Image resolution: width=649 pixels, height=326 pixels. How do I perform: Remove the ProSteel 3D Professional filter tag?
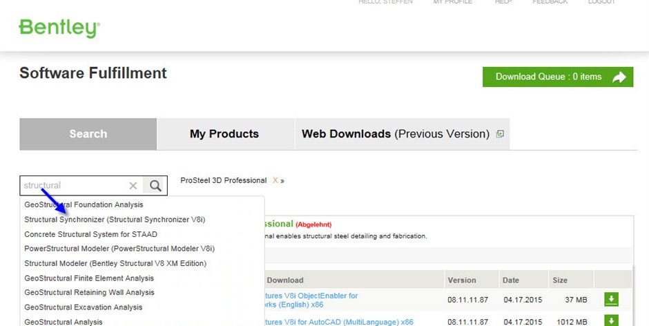click(275, 180)
